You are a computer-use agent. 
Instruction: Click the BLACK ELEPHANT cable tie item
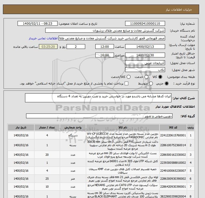click(x=123, y=195)
